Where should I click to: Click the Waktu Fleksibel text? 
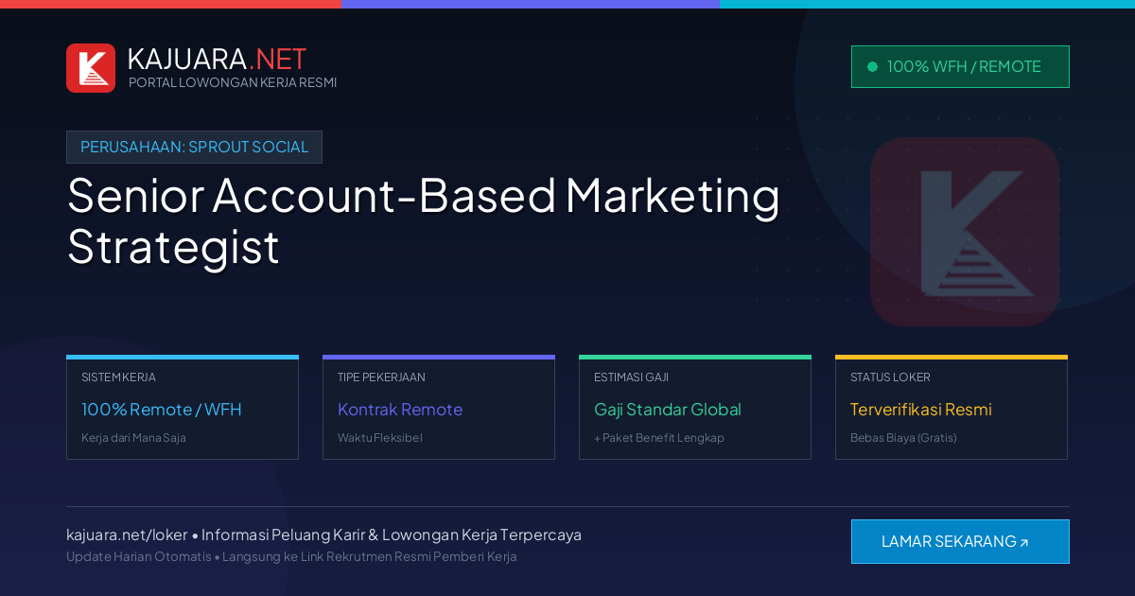click(380, 438)
